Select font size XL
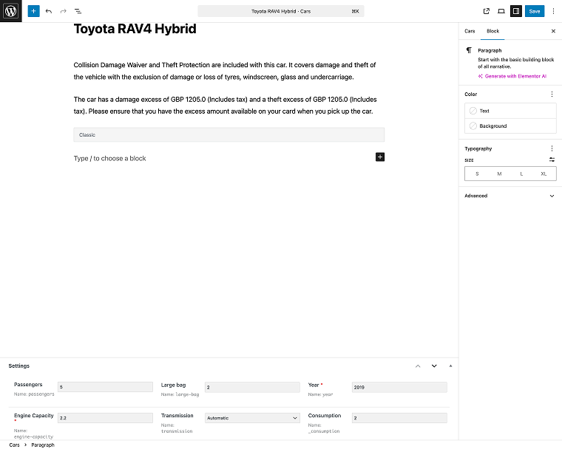Image resolution: width=562 pixels, height=449 pixels. click(544, 174)
